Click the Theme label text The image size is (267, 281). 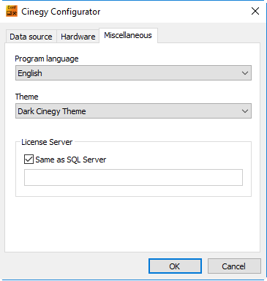coord(27,97)
